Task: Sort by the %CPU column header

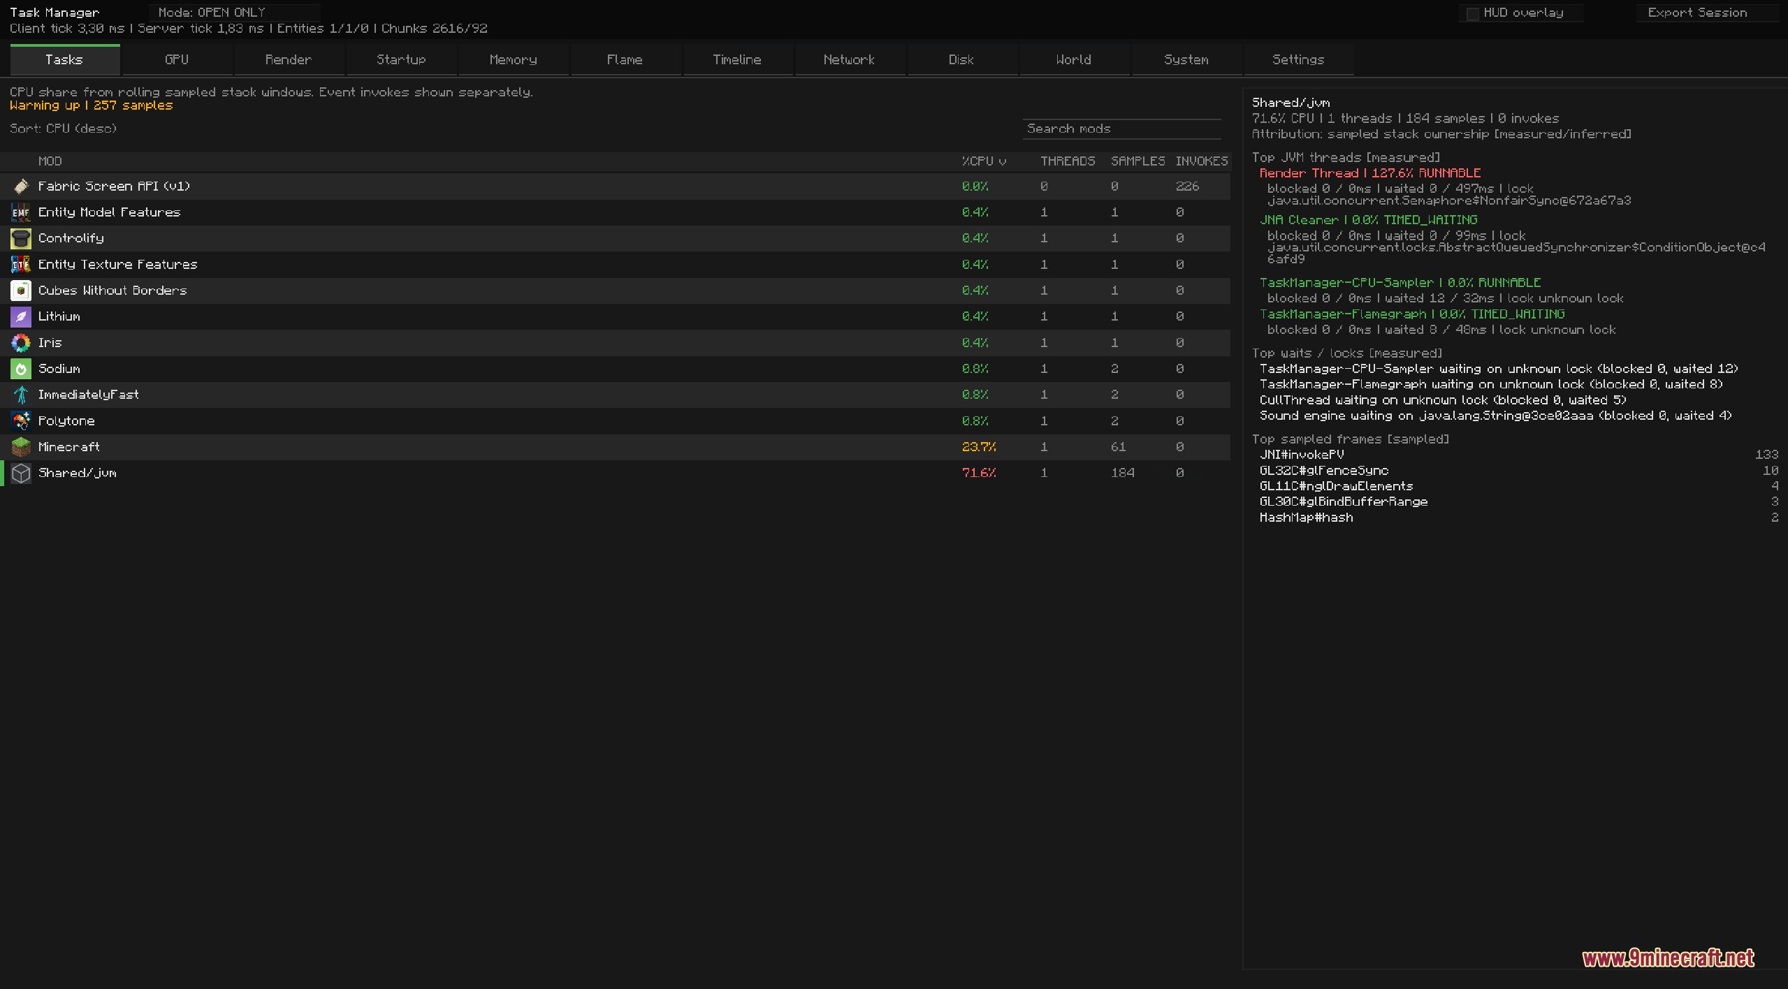Action: (x=983, y=161)
